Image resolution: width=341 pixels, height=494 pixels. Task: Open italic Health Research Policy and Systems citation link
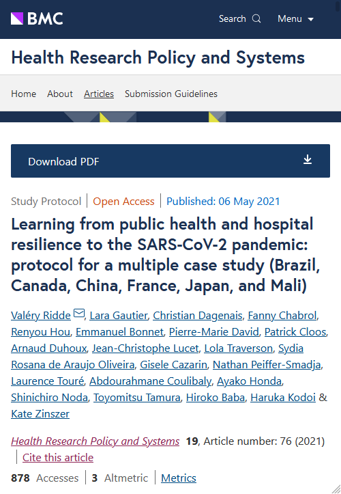95,441
